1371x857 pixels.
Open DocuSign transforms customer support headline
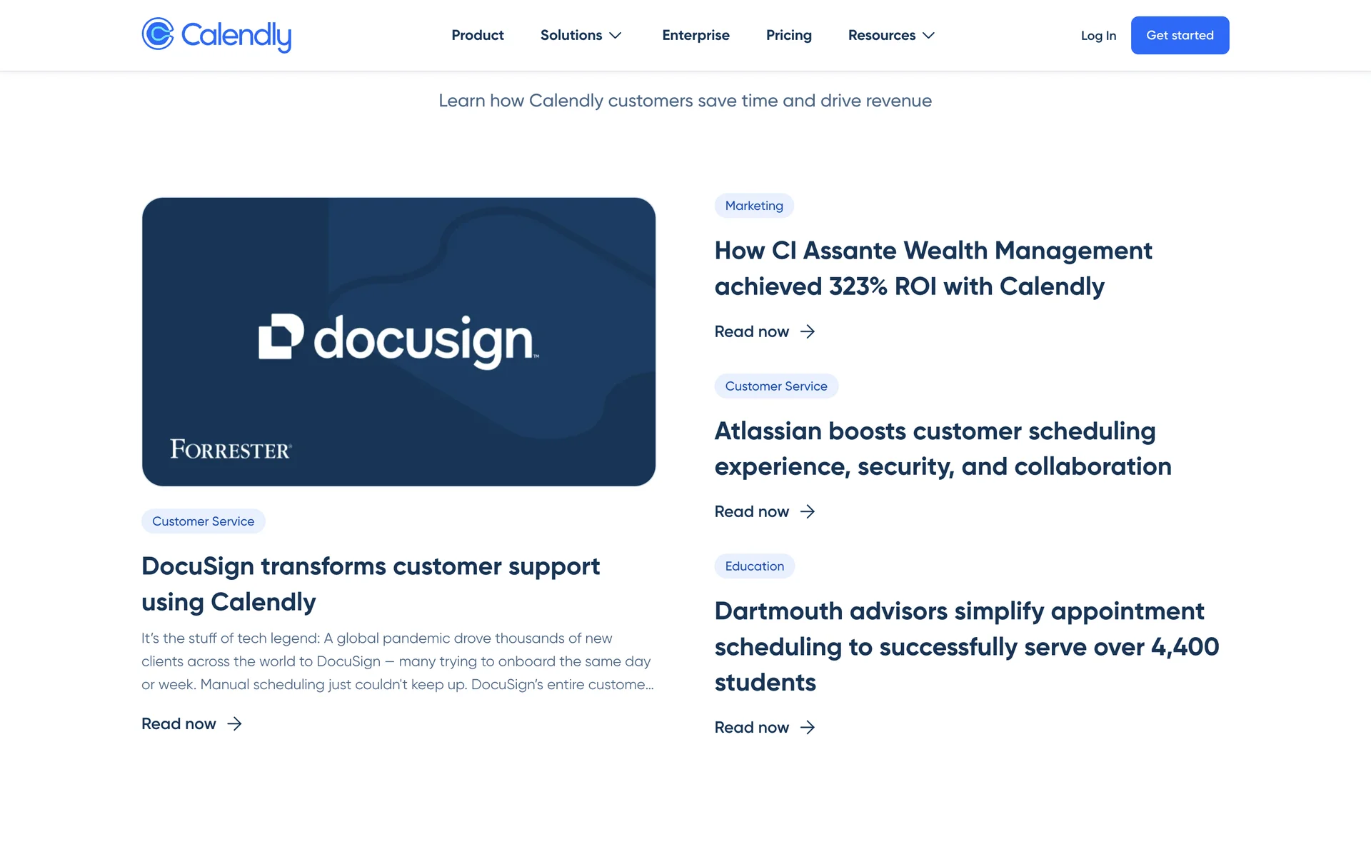point(370,583)
